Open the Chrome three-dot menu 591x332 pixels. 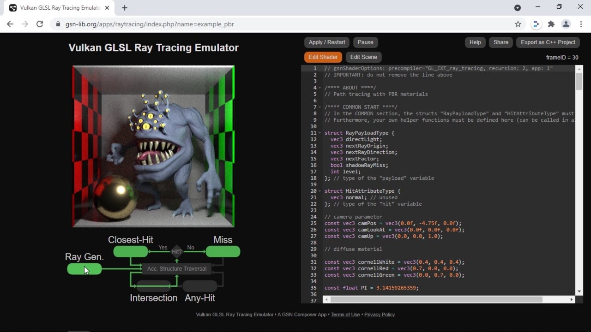pyautogui.click(x=580, y=24)
